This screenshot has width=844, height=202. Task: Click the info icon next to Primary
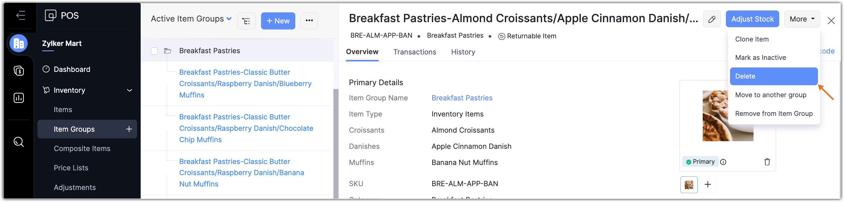[723, 162]
